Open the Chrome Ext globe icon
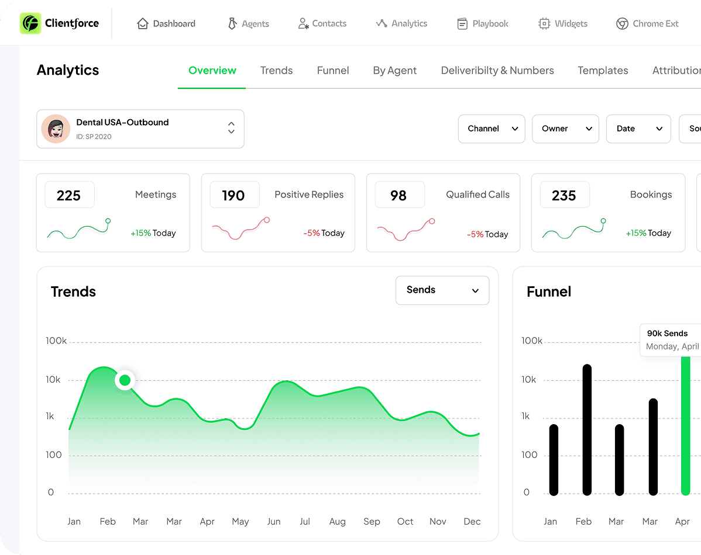The width and height of the screenshot is (701, 555). 621,23
